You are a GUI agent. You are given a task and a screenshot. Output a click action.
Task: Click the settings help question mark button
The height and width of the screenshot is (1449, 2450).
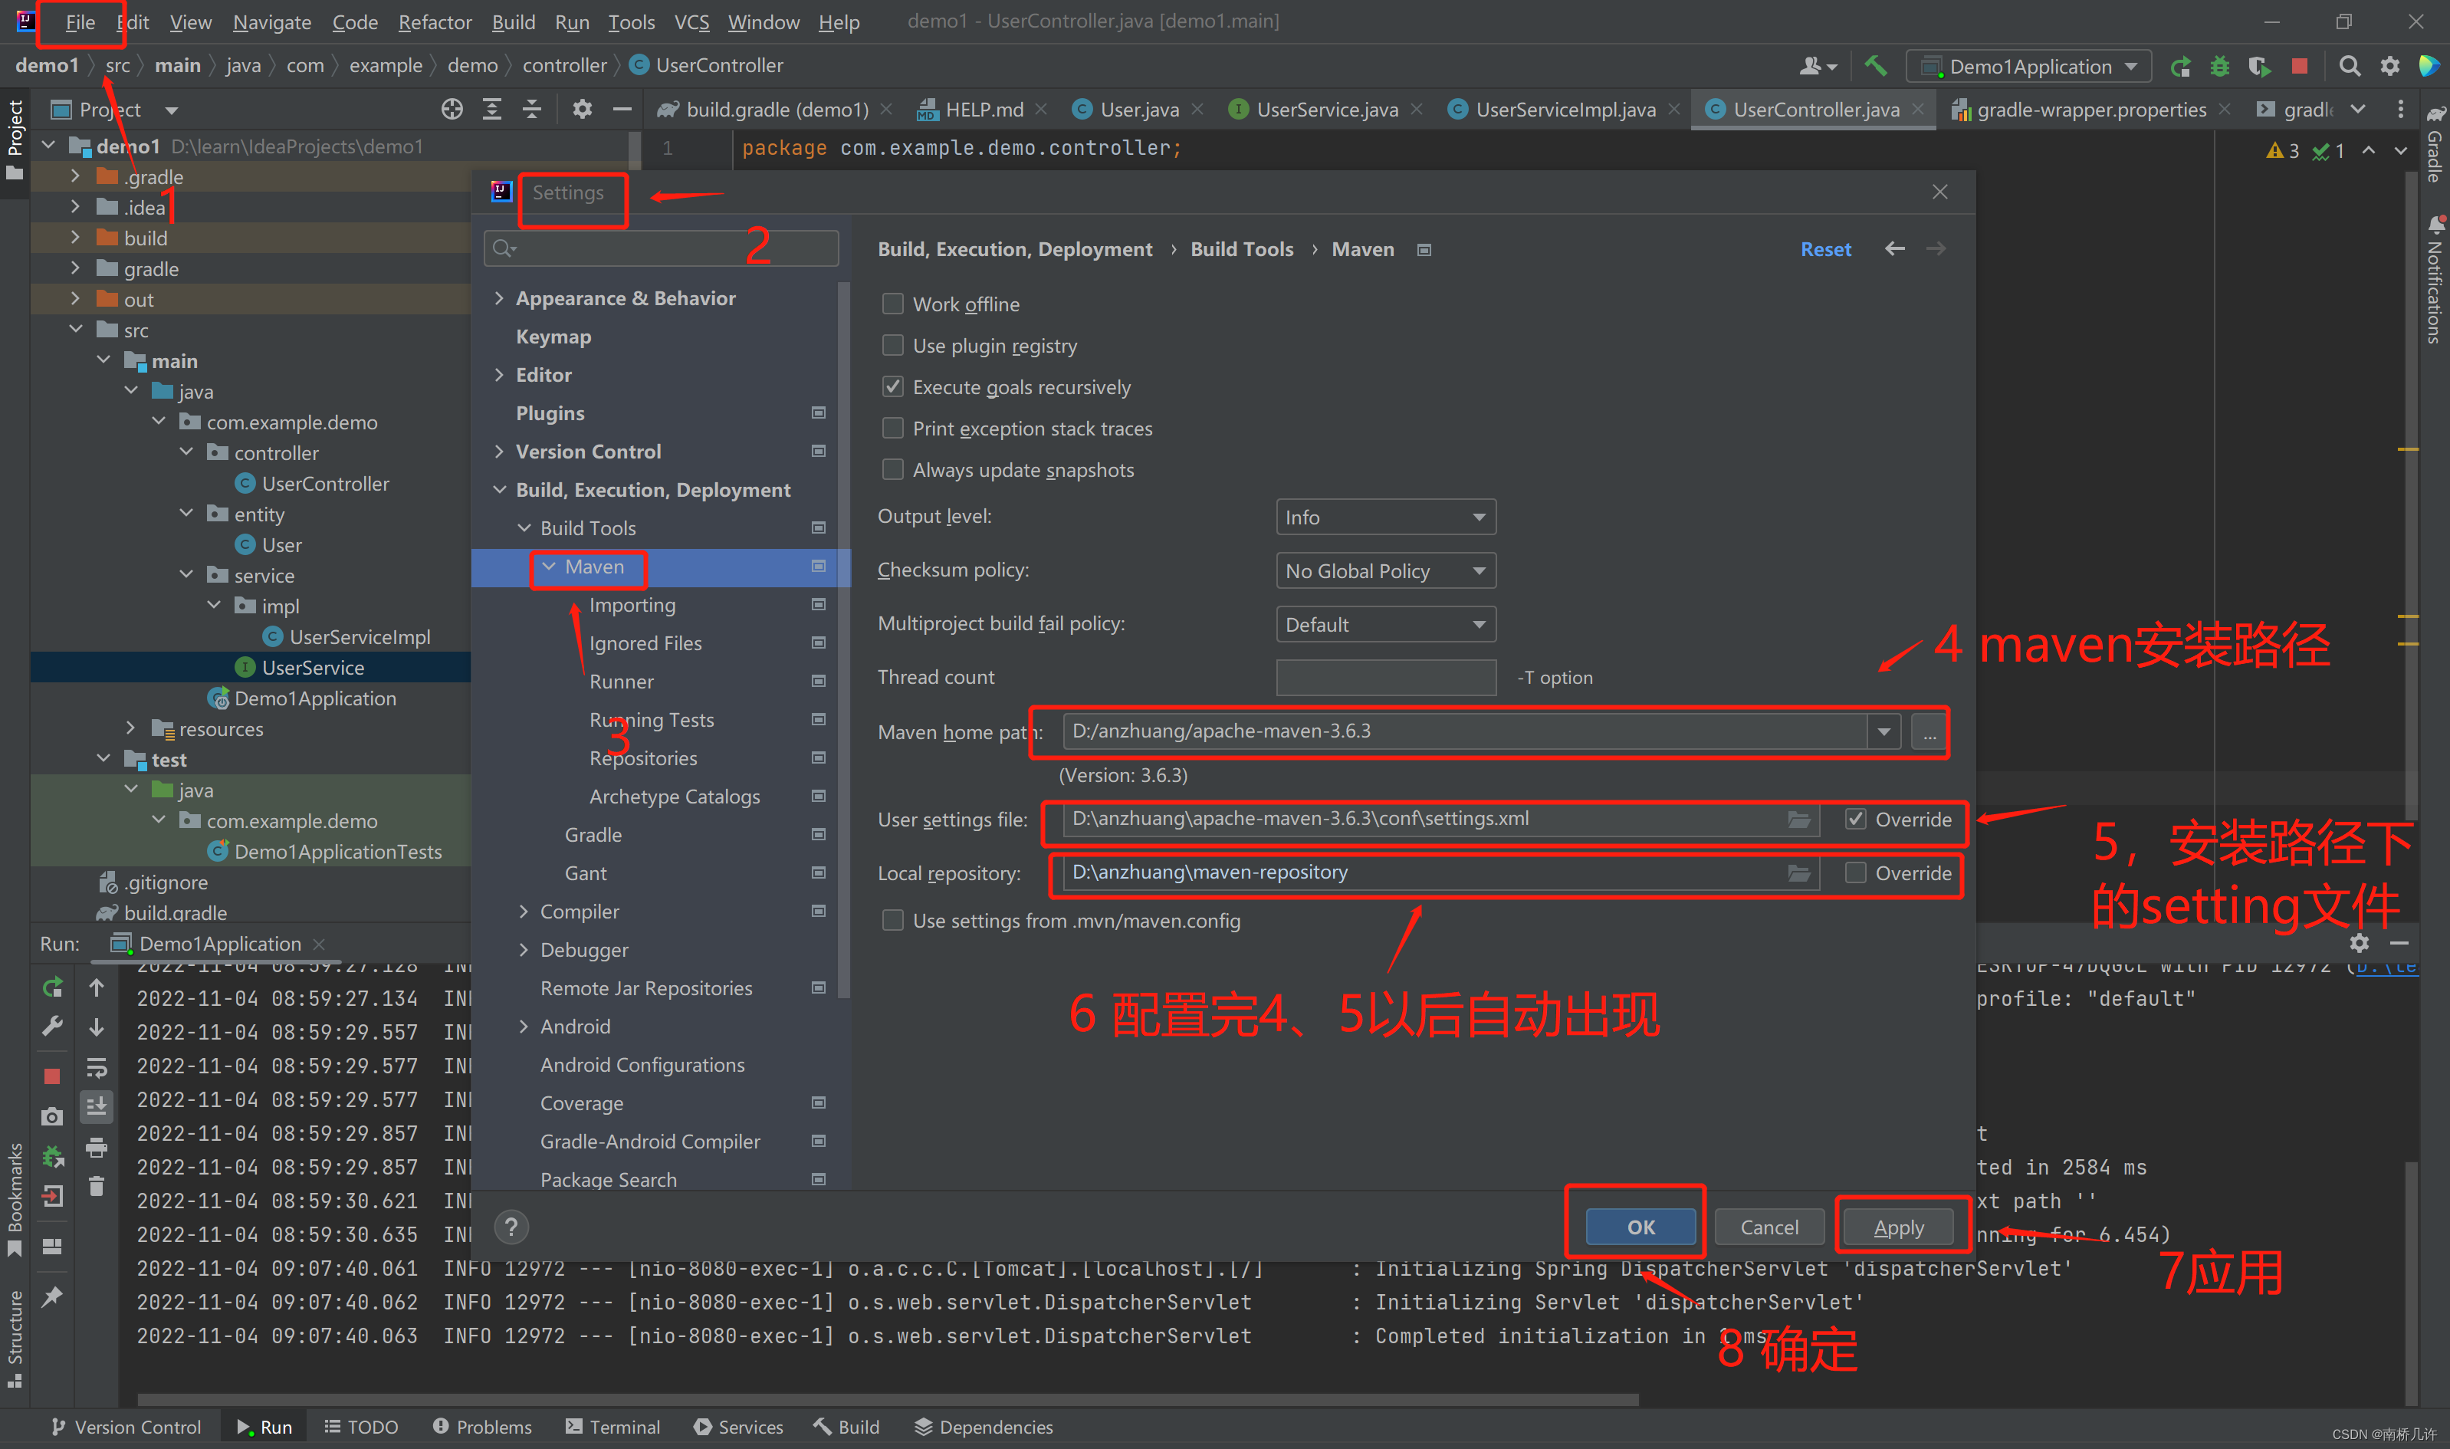click(511, 1227)
